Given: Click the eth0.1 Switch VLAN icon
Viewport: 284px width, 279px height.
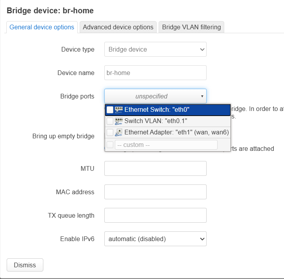Looking at the screenshot, I should coord(119,121).
